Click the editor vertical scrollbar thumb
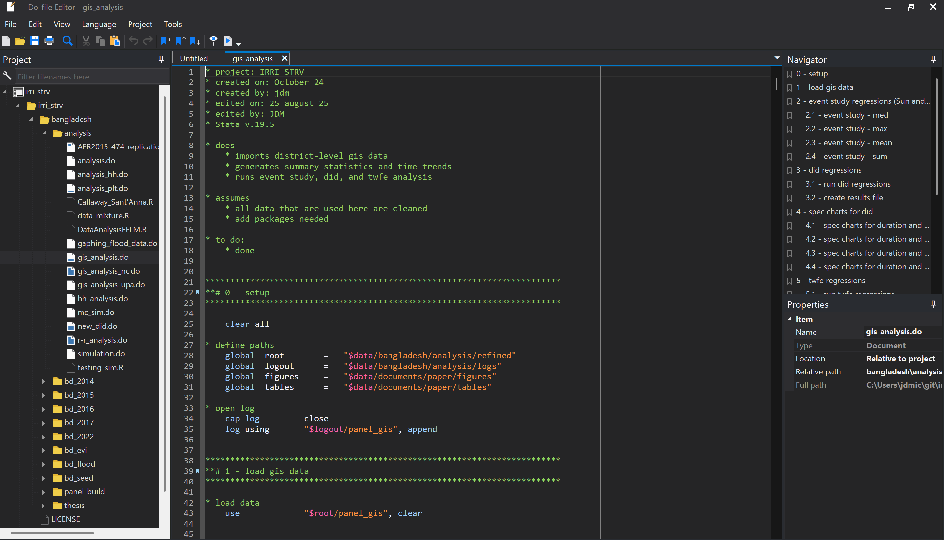The height and width of the screenshot is (540, 944). pyautogui.click(x=776, y=83)
